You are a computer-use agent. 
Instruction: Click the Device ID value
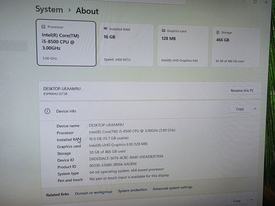pos(126,157)
